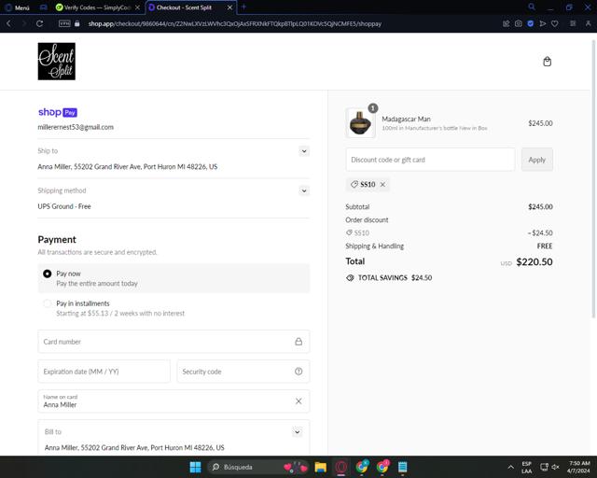This screenshot has width=597, height=478.
Task: Click the Madagascar Man product name
Action: 406,119
